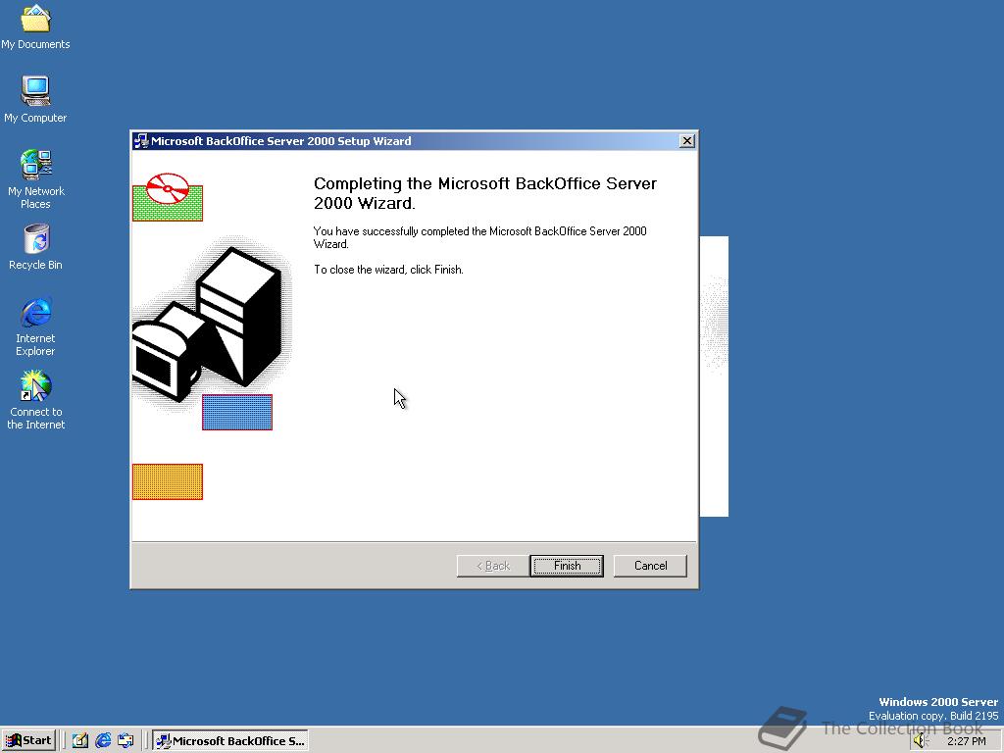Launch Internet Explorer from quick launch
The height and width of the screenshot is (753, 1004).
[x=102, y=741]
